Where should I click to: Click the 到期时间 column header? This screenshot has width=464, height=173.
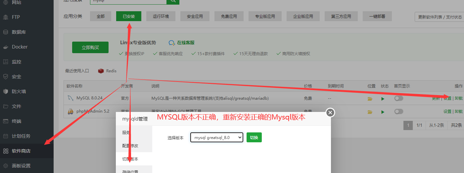point(336,86)
